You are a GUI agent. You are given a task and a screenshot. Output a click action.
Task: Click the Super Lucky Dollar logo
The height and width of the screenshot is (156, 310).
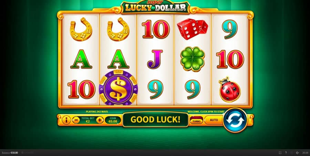[156, 7]
